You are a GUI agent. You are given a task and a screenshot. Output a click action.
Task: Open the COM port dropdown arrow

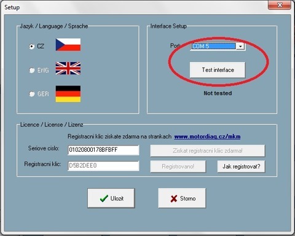click(240, 46)
